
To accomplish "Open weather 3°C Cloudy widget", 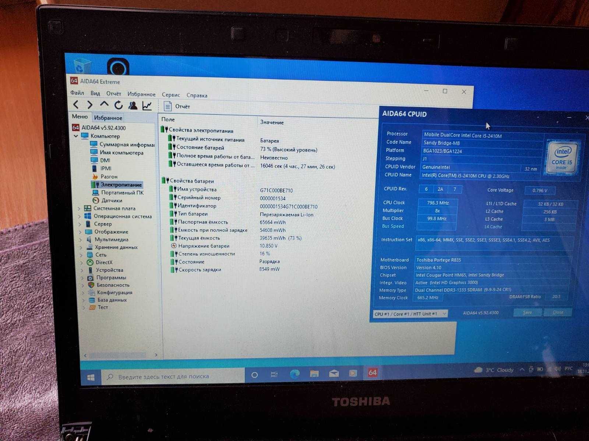I will pos(494,370).
